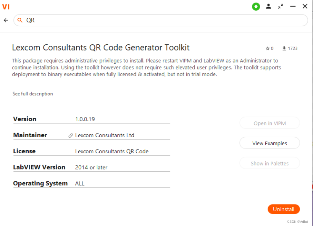This screenshot has width=313, height=226.
Task: Open the See full description link
Action: 33,94
